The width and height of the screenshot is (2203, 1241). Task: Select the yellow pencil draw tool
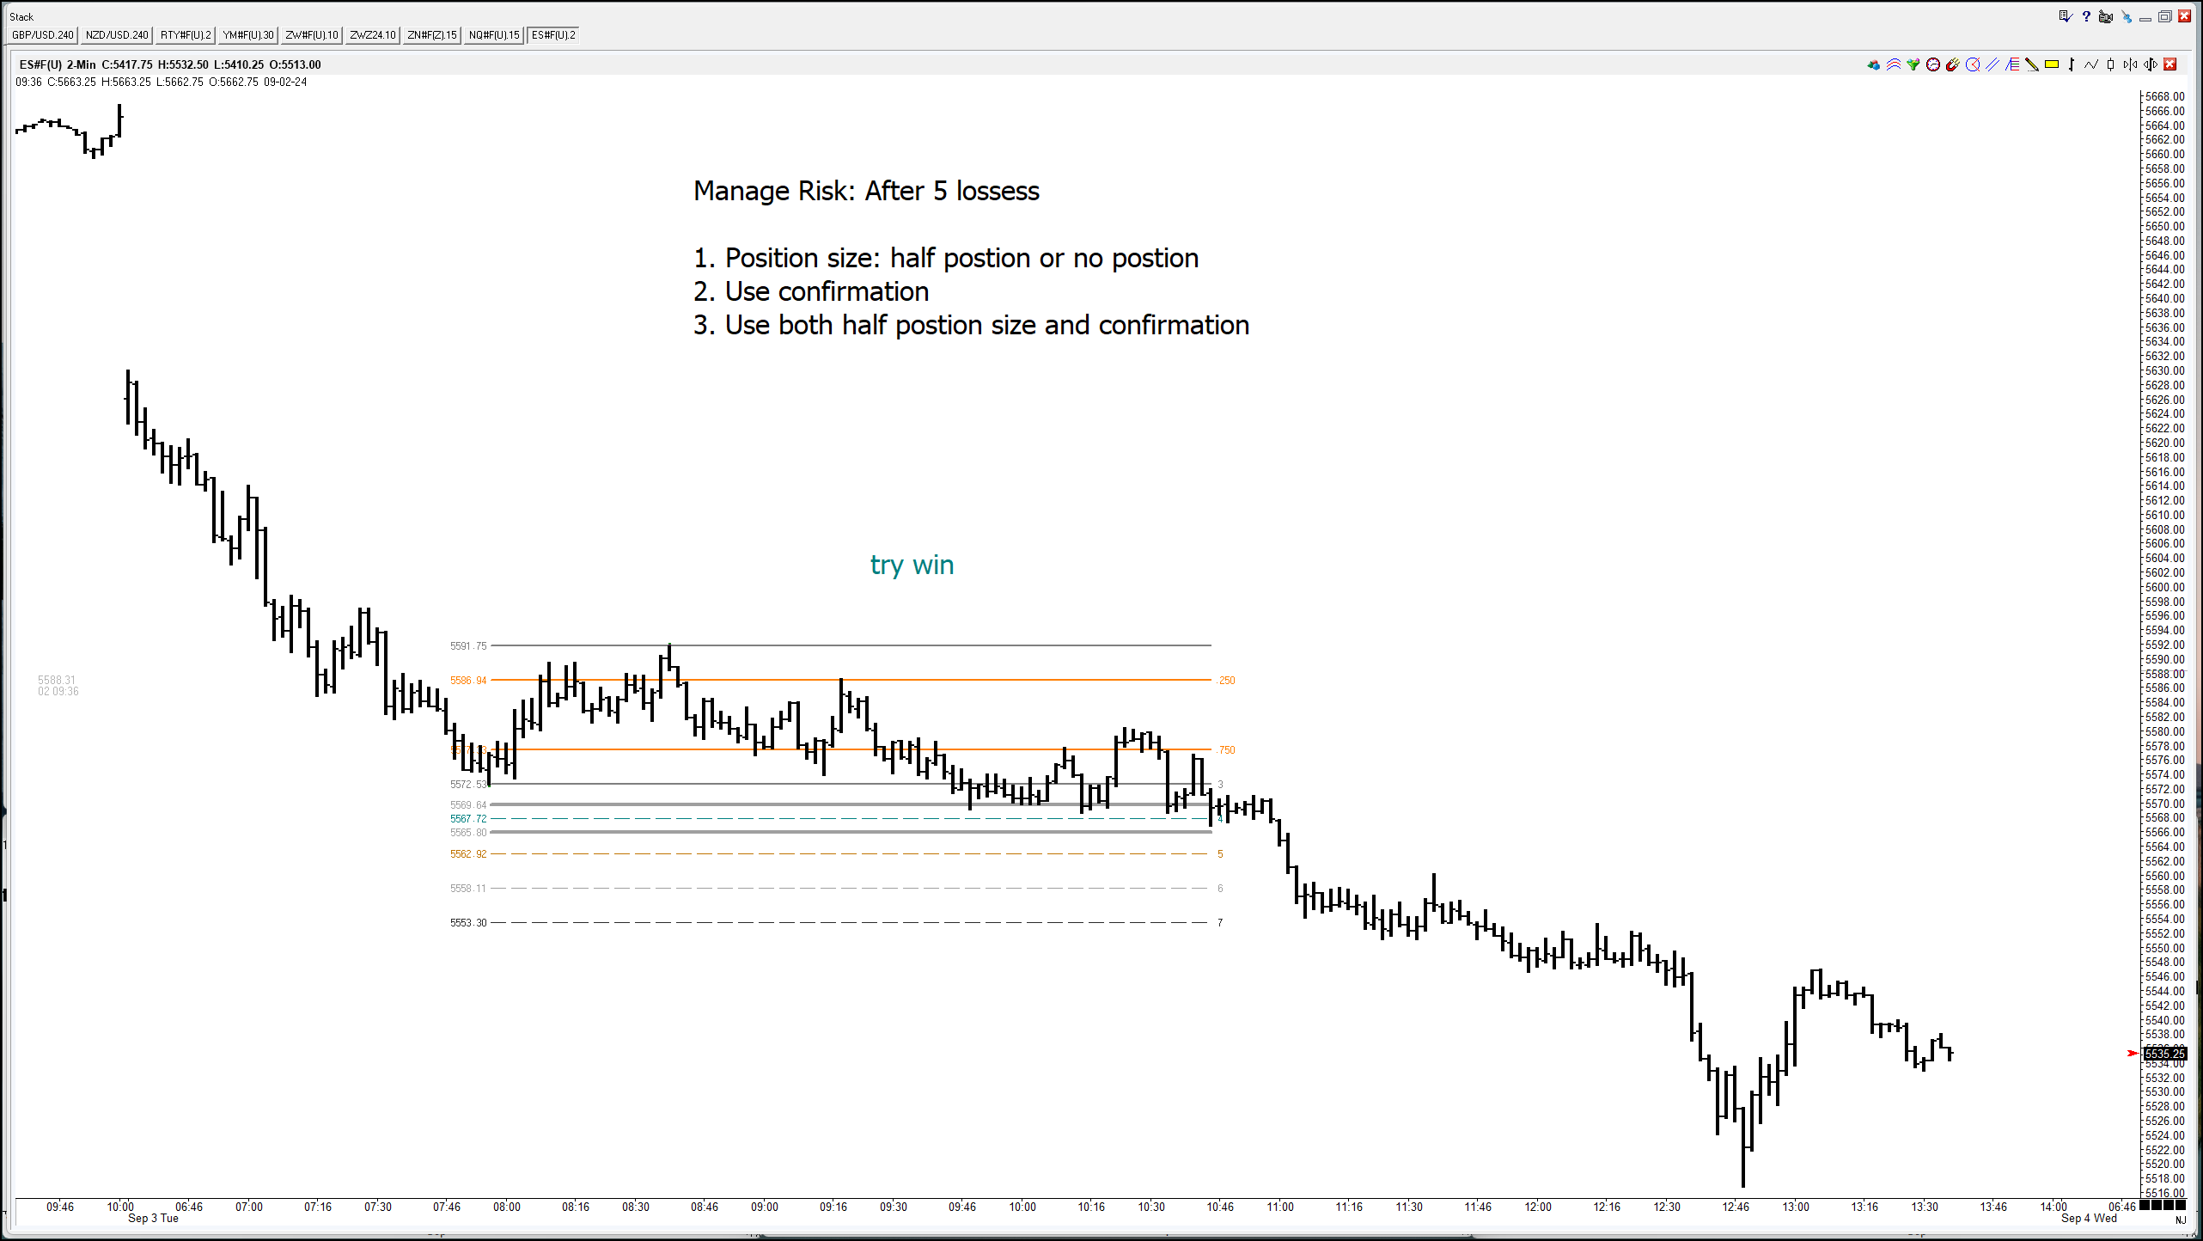coord(2032,64)
